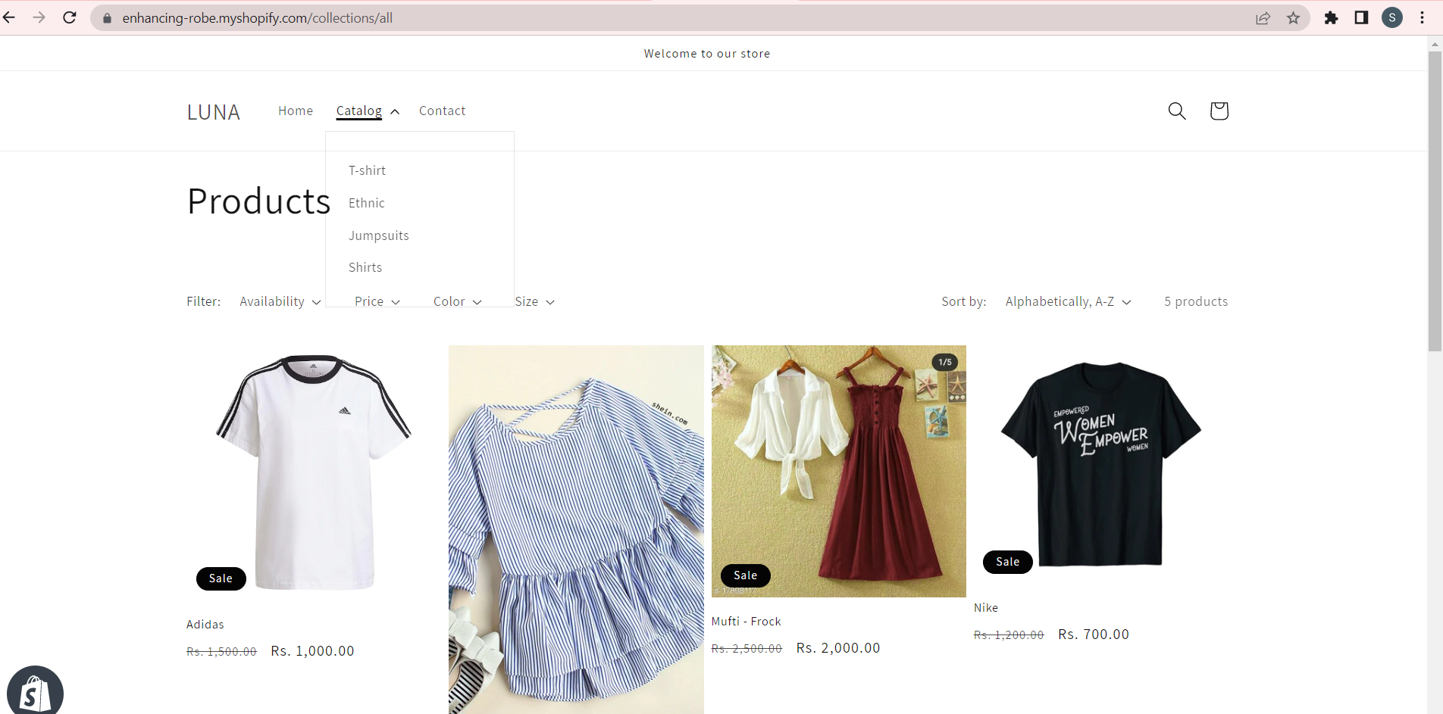The height and width of the screenshot is (714, 1443).
Task: Open the black Nike t-shirt image
Action: 1101,465
